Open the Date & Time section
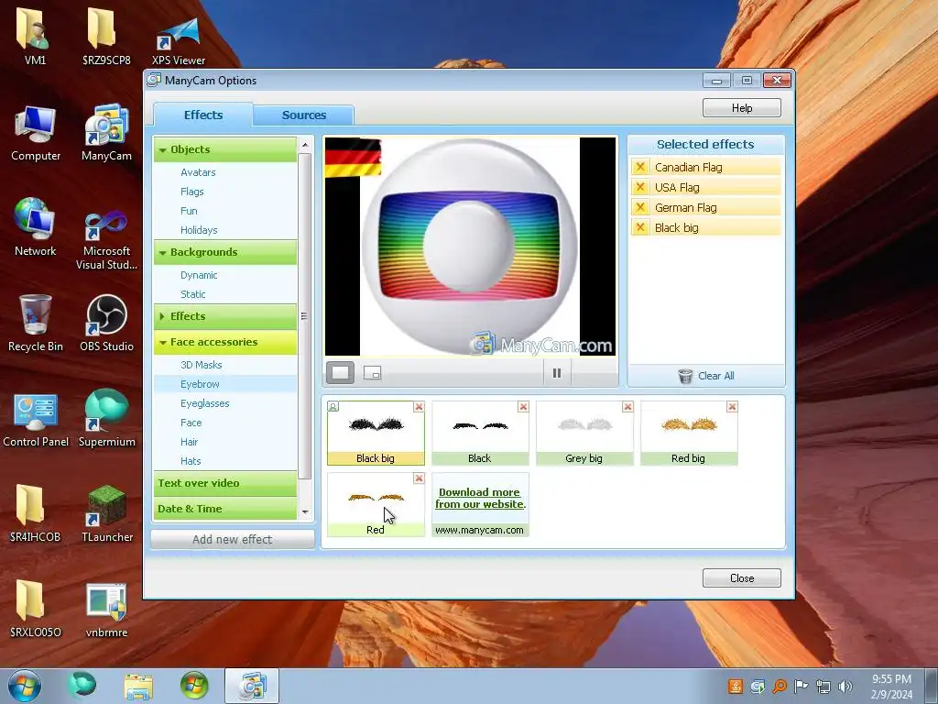The height and width of the screenshot is (704, 938). pos(225,509)
